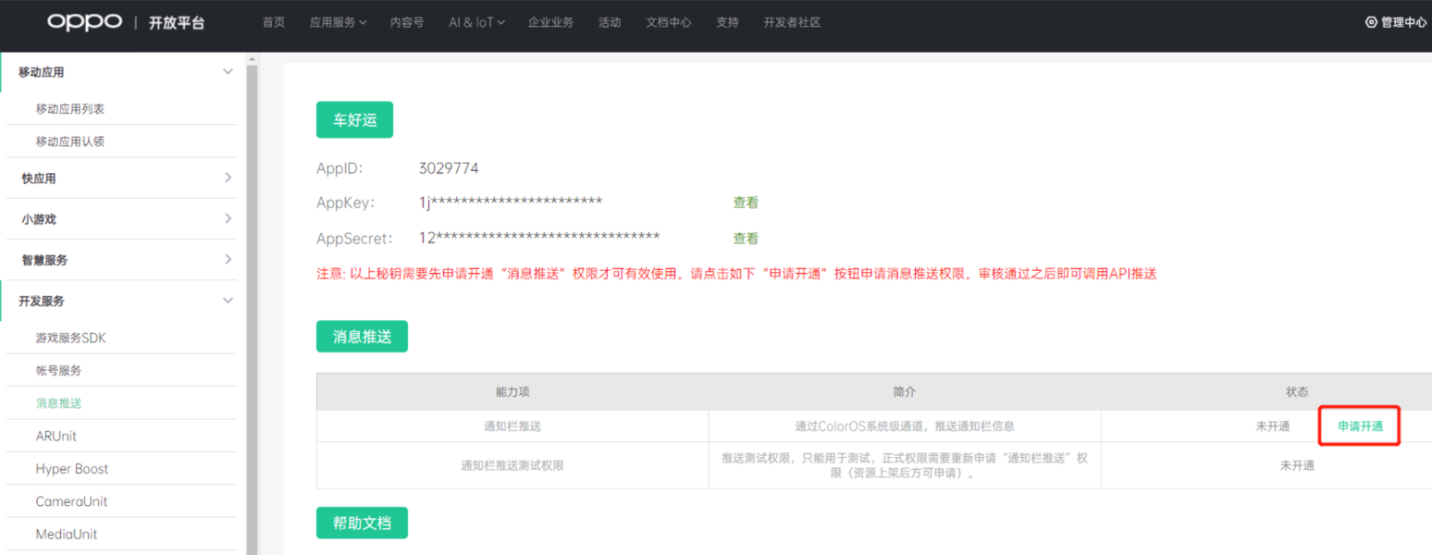
Task: Expand the 智慧服务 sidebar section
Action: [x=228, y=260]
